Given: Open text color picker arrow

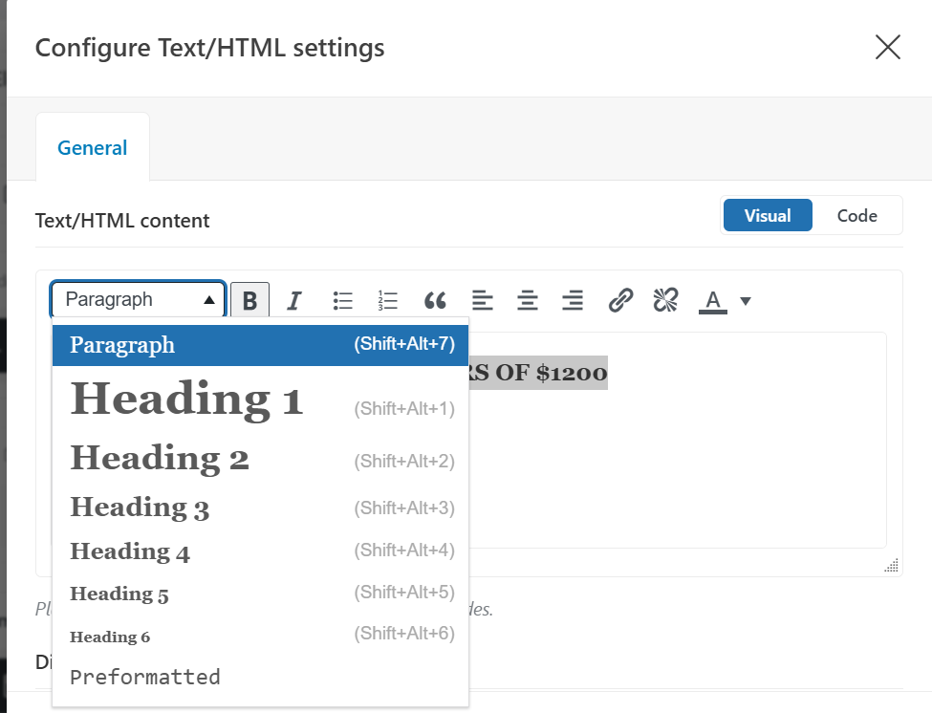Looking at the screenshot, I should point(746,301).
